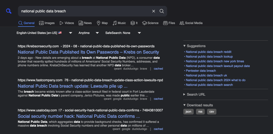Open the Science search category
Viewport: 273px width, 134px height.
150,23
